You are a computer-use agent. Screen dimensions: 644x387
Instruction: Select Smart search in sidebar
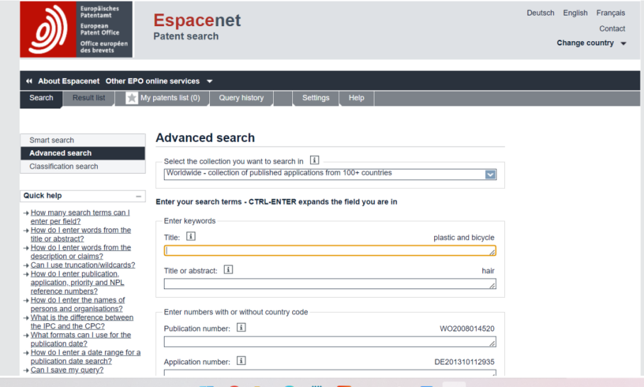click(x=52, y=140)
